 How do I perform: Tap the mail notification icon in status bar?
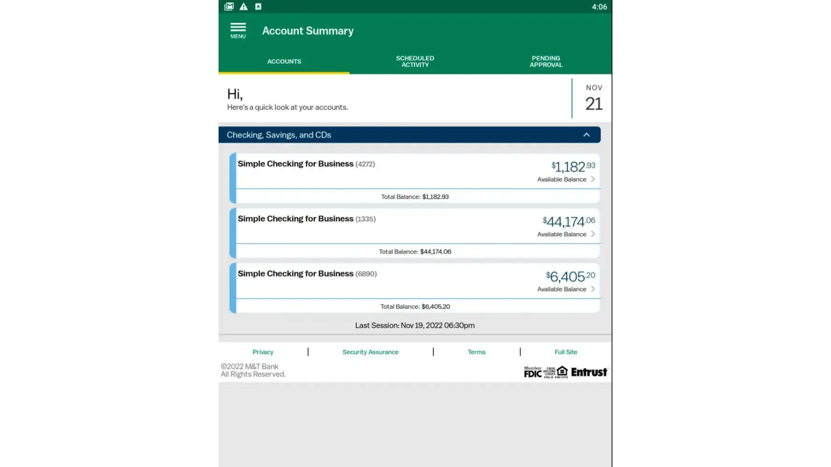coord(229,7)
